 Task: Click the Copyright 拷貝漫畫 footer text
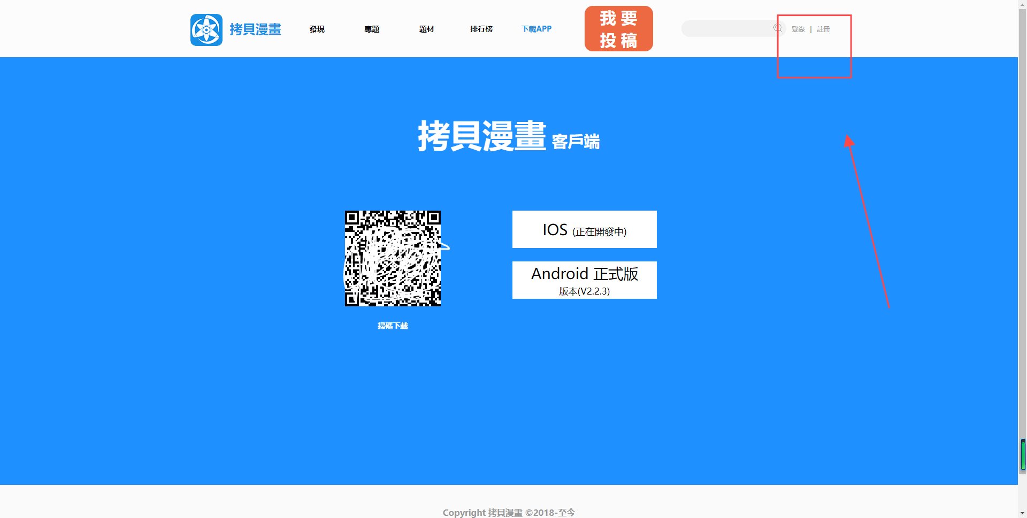(509, 512)
